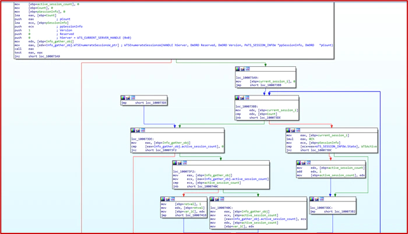Click 'mov [ebp+active_session_count], 0' in top block
The height and width of the screenshot is (234, 408).
point(47,5)
